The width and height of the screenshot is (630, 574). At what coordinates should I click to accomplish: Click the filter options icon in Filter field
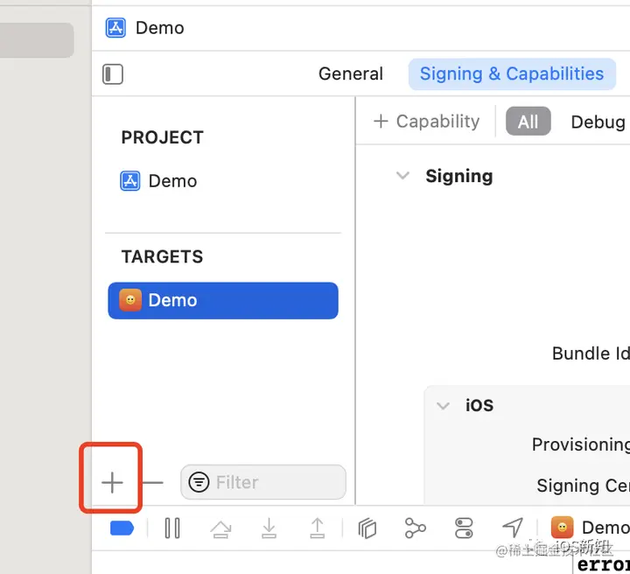[x=199, y=482]
